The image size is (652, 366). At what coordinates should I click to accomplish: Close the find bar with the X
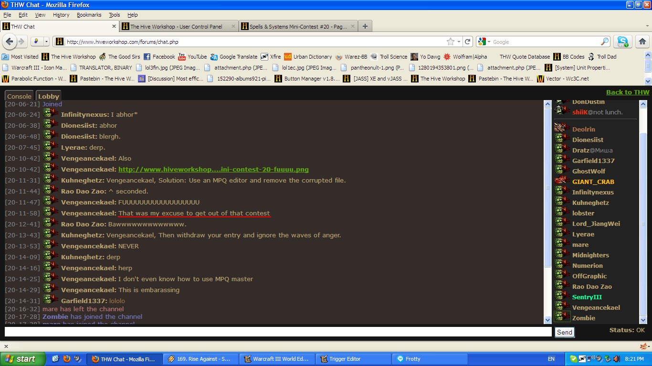(6, 346)
